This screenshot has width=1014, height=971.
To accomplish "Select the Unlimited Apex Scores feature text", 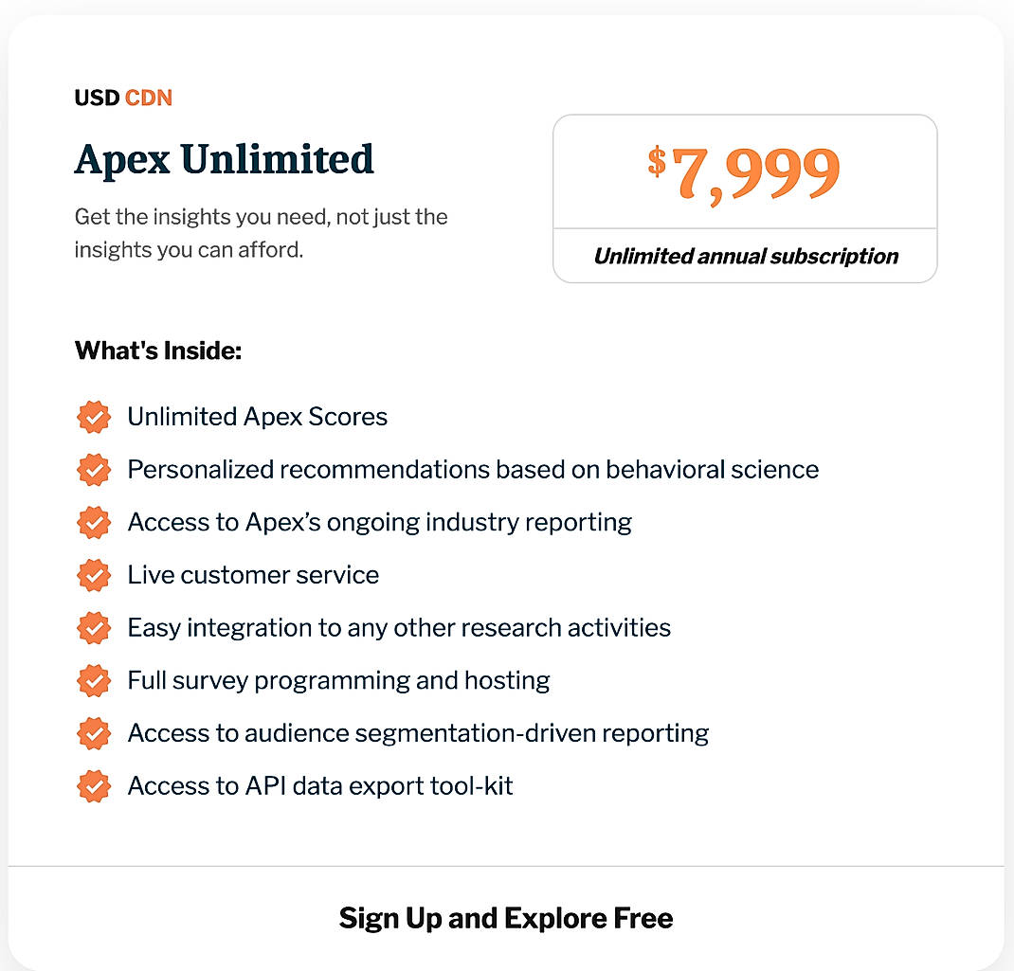I will [257, 417].
